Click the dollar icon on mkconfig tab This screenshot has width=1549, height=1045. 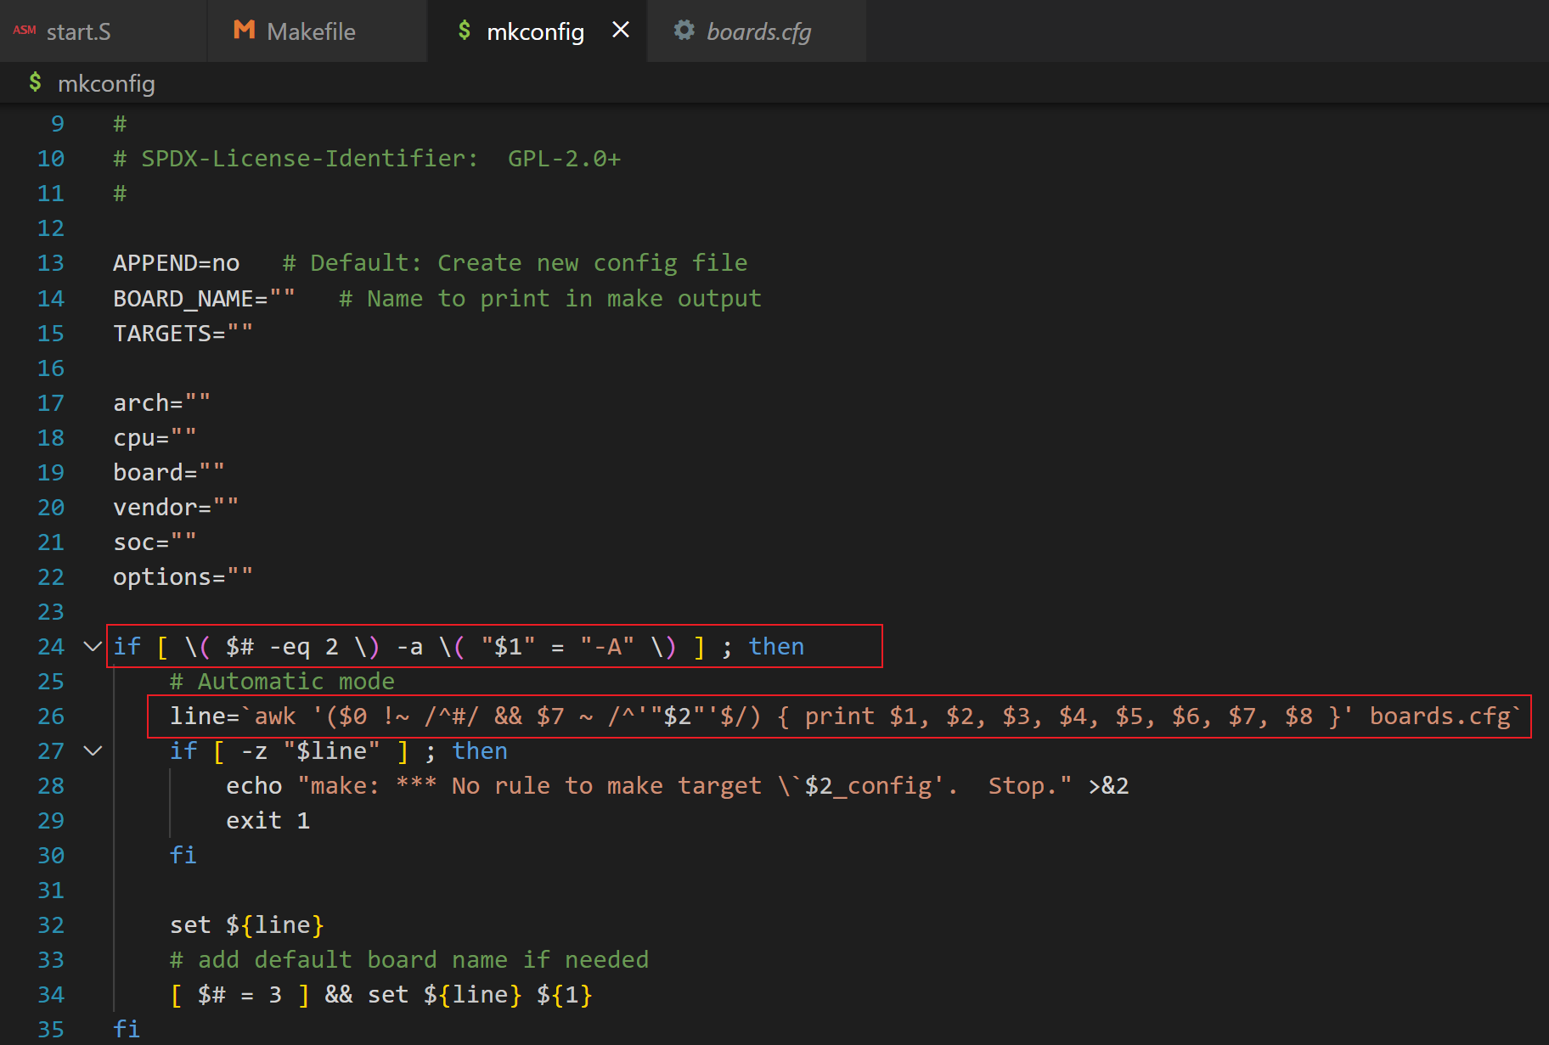464,31
